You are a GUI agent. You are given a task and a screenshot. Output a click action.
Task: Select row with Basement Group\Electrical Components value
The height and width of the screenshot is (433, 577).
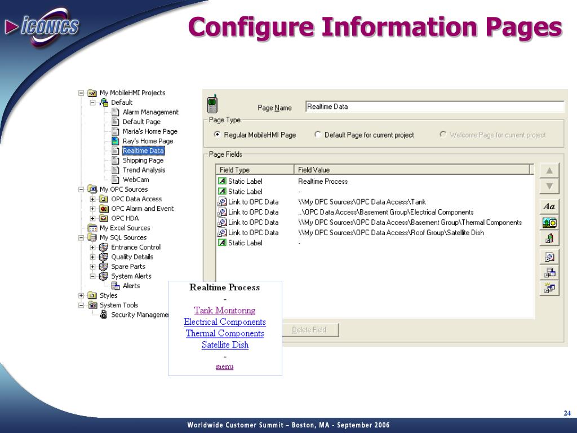[x=375, y=212]
